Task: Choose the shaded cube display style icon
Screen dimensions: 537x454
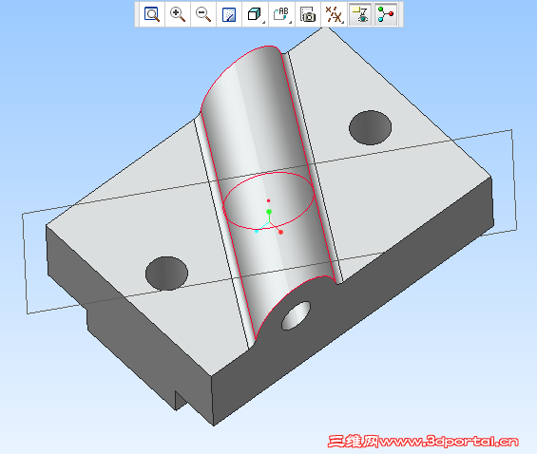Action: tap(254, 14)
